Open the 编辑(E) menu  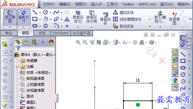pyautogui.click(x=65, y=4)
